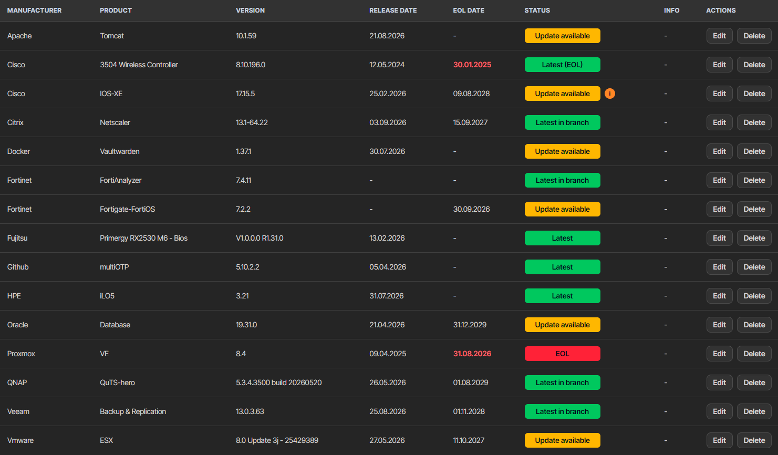Edit the Citrix Netscaler row
This screenshot has height=455, width=778.
click(x=719, y=122)
